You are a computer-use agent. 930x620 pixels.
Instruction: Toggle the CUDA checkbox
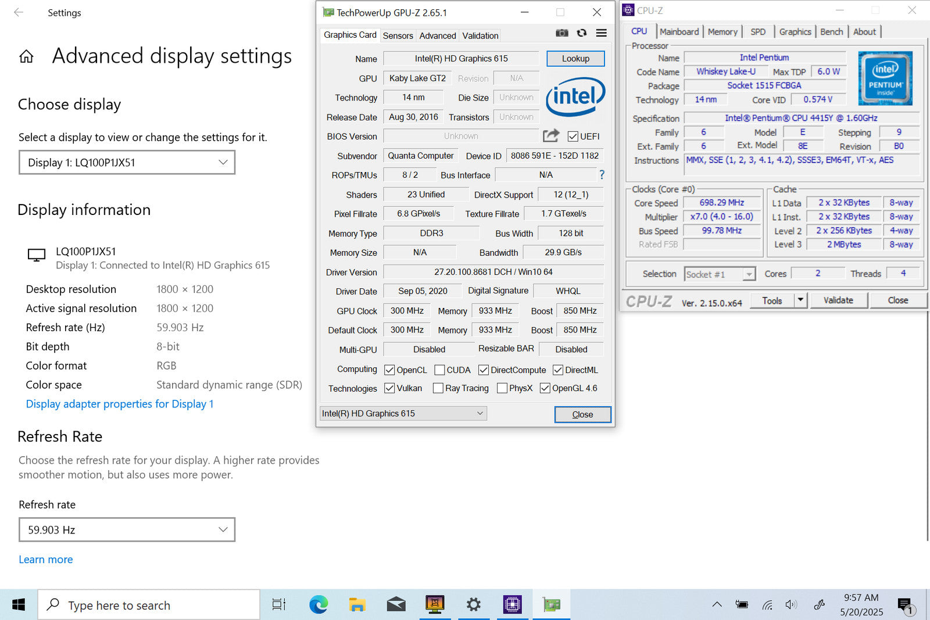pyautogui.click(x=440, y=370)
